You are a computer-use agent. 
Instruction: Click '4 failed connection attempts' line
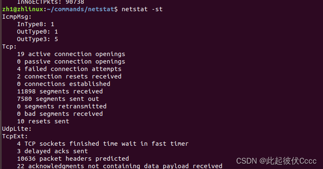(69, 69)
